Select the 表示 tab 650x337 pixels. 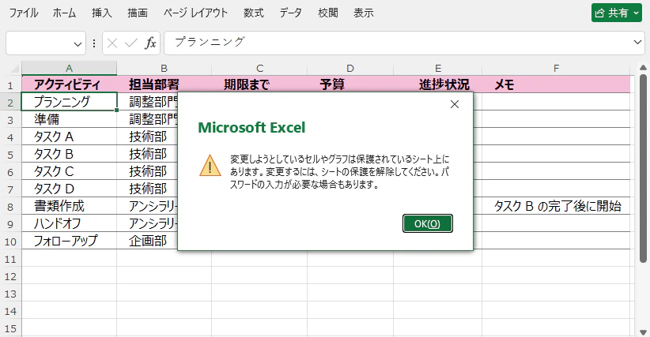coord(363,13)
